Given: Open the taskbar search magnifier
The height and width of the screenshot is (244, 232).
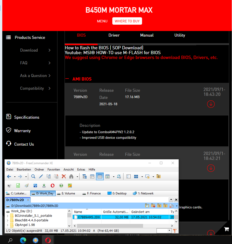Looking at the screenshot, I should tap(10, 240).
